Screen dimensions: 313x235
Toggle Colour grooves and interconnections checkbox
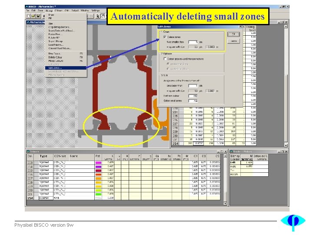(x=165, y=59)
